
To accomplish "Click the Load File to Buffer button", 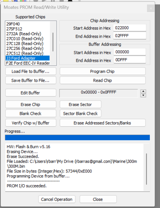I will (31, 72).
